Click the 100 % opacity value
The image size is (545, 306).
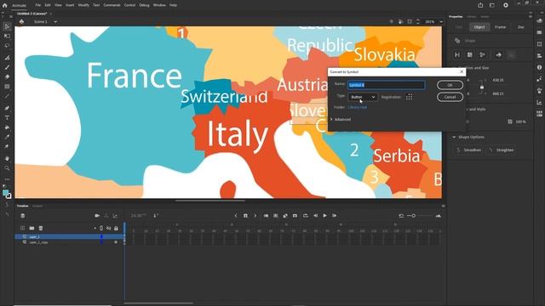pos(520,122)
